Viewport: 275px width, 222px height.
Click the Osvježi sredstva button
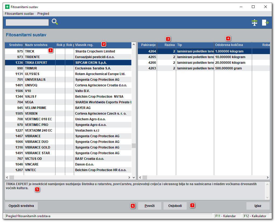tap(21, 206)
